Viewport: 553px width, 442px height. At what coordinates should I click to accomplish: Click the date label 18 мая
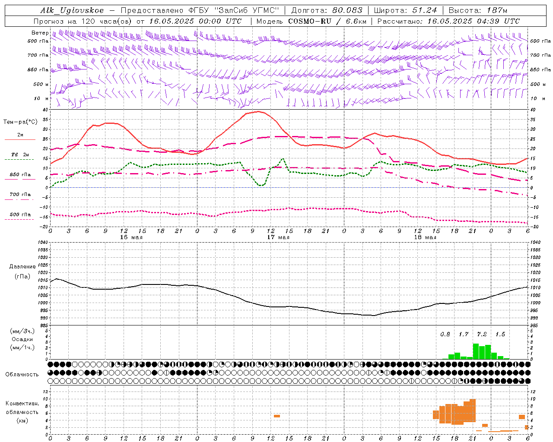pyautogui.click(x=425, y=237)
